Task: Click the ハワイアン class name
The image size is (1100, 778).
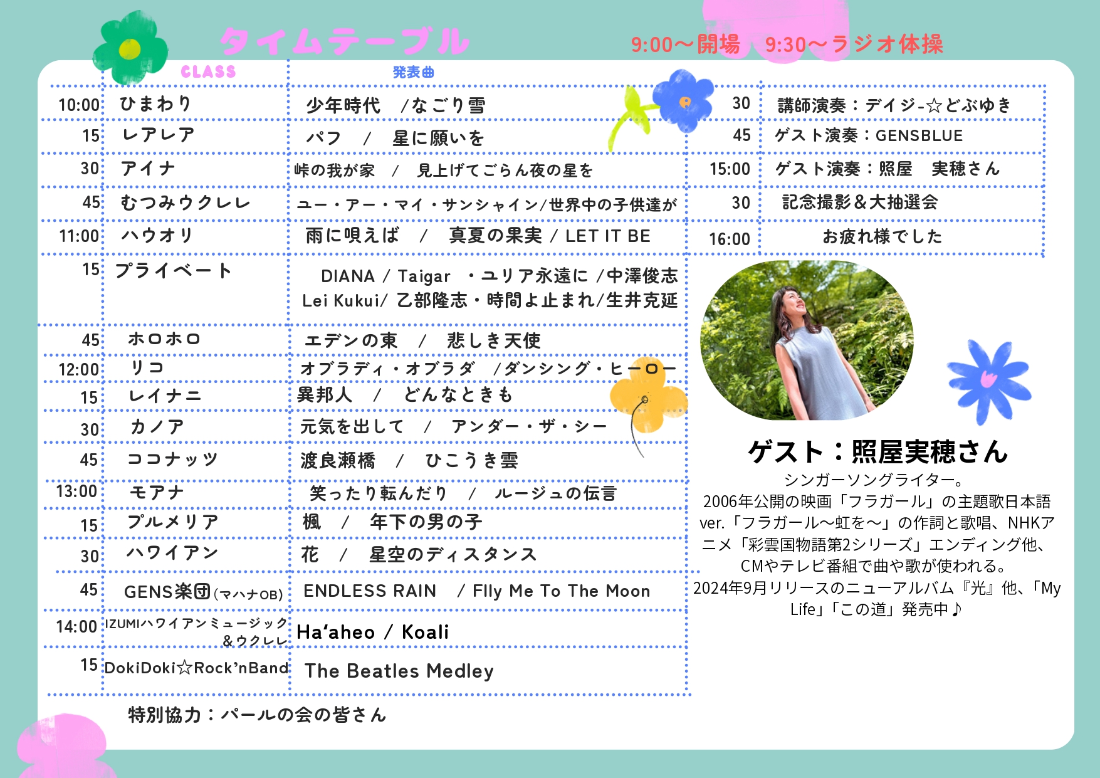Action: (x=172, y=552)
